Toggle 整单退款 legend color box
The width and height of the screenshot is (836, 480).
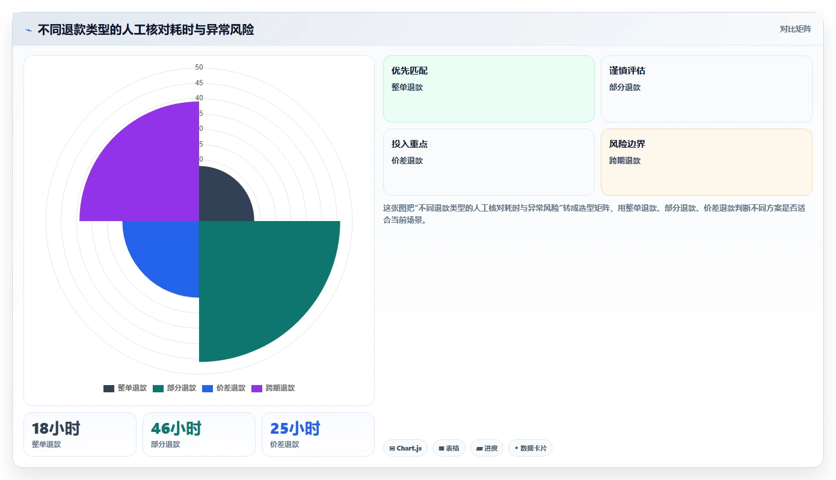coord(109,388)
